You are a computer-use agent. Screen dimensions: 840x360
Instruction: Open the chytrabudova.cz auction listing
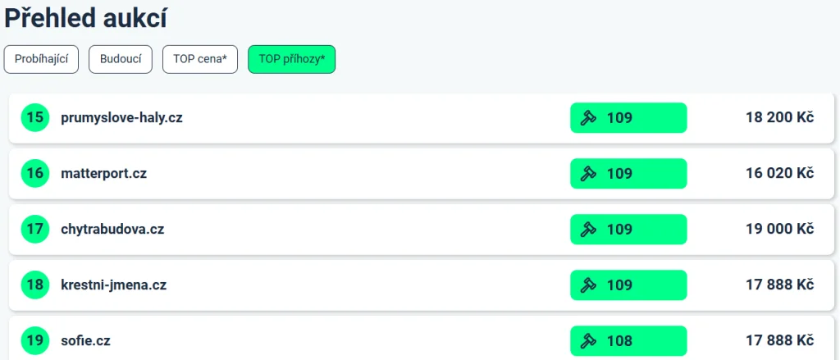(x=112, y=229)
